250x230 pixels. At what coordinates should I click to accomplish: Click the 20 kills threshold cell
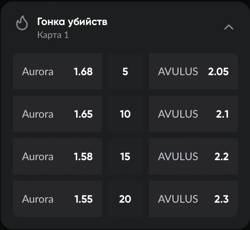[125, 199]
